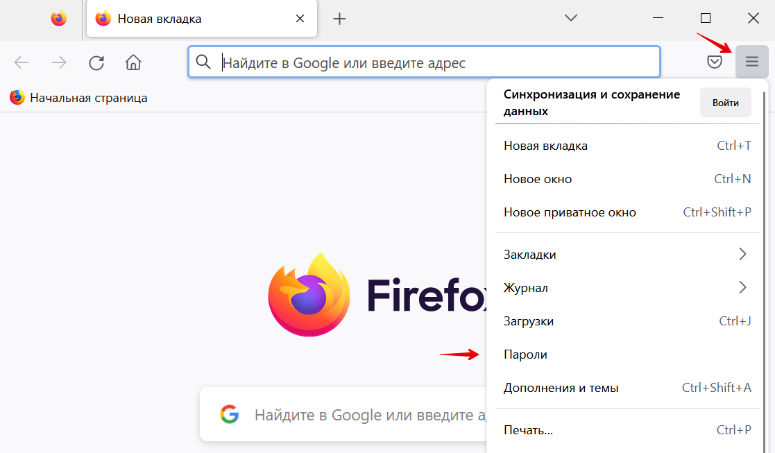Screen dimensions: 775x453
Task: Close the Новая вкладка tab
Action: 300,19
